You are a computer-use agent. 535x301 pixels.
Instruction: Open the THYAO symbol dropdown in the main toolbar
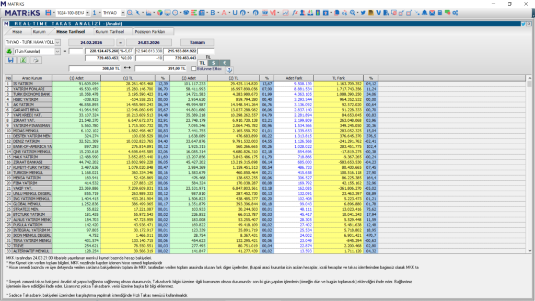tap(123, 13)
